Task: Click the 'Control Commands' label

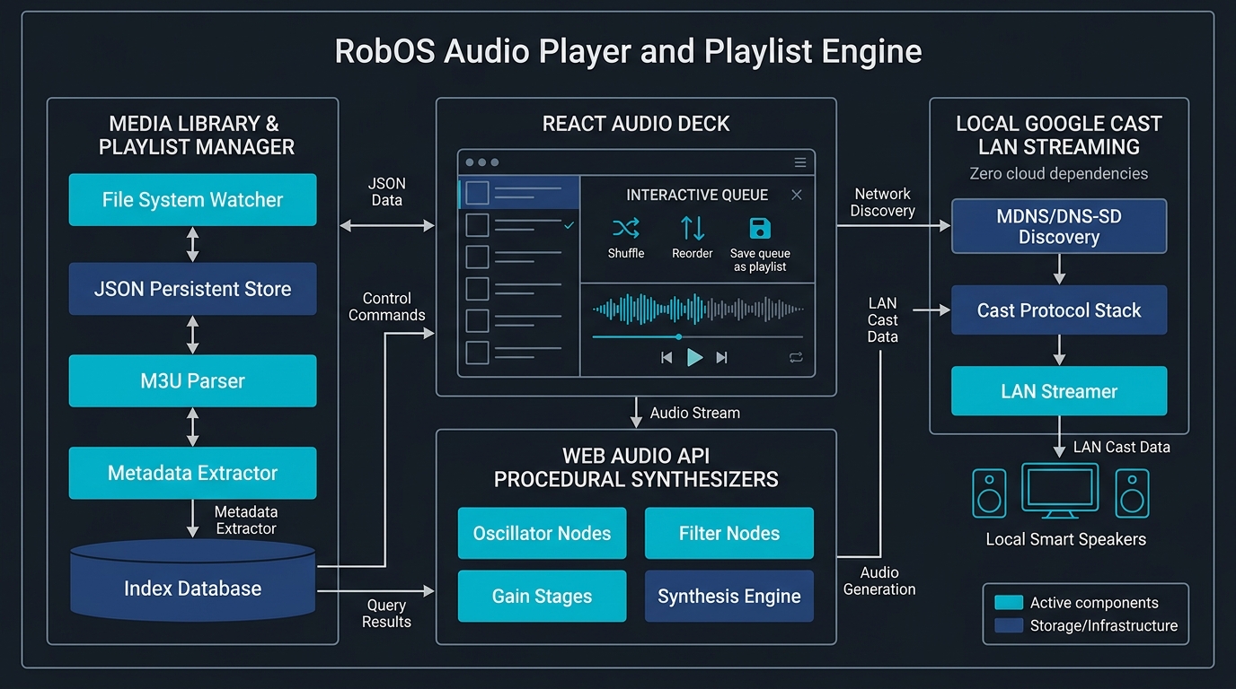Action: click(x=387, y=306)
